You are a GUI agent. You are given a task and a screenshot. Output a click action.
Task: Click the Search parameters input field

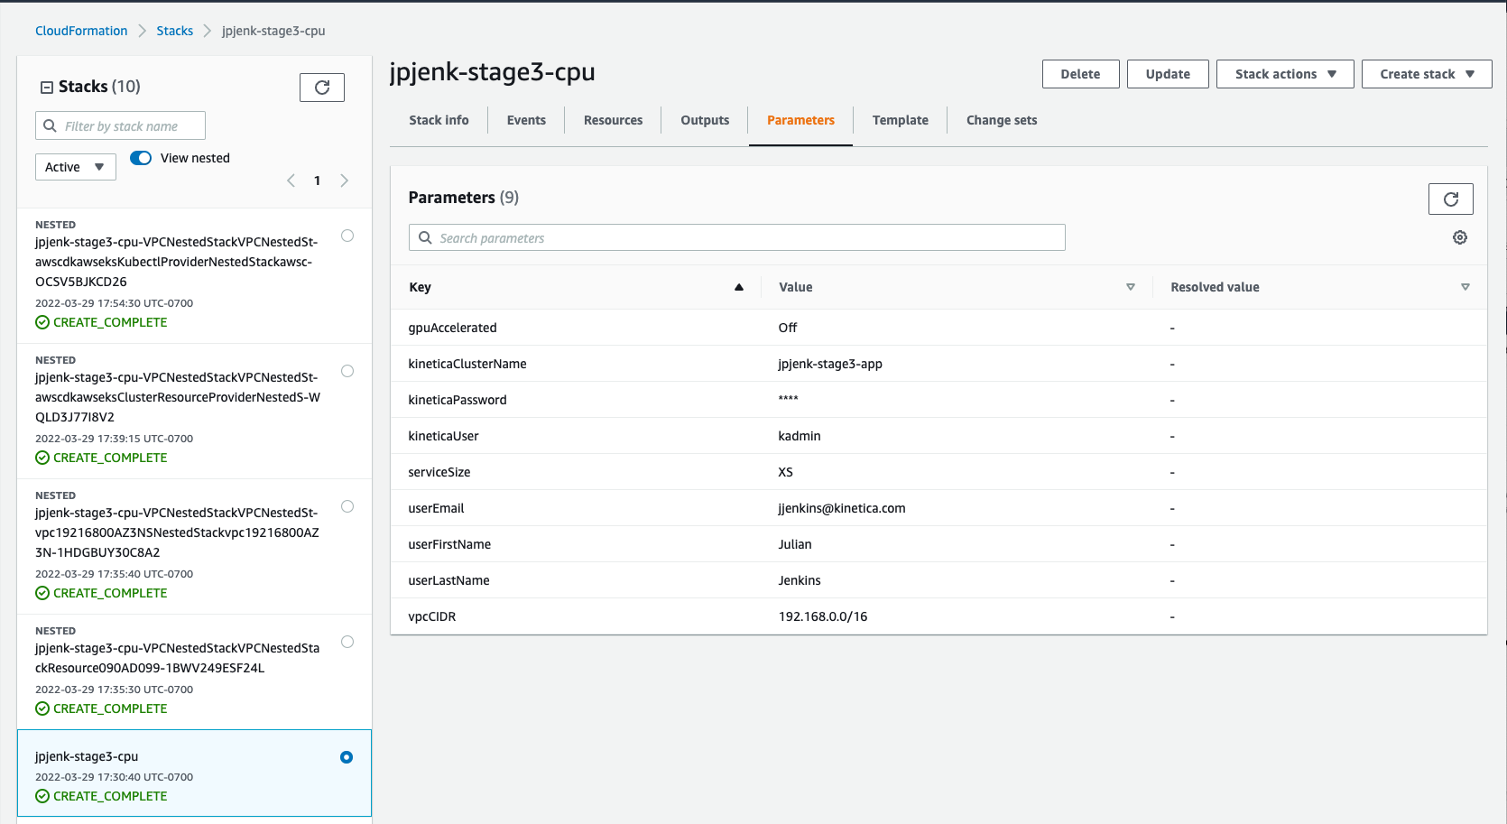tap(737, 237)
